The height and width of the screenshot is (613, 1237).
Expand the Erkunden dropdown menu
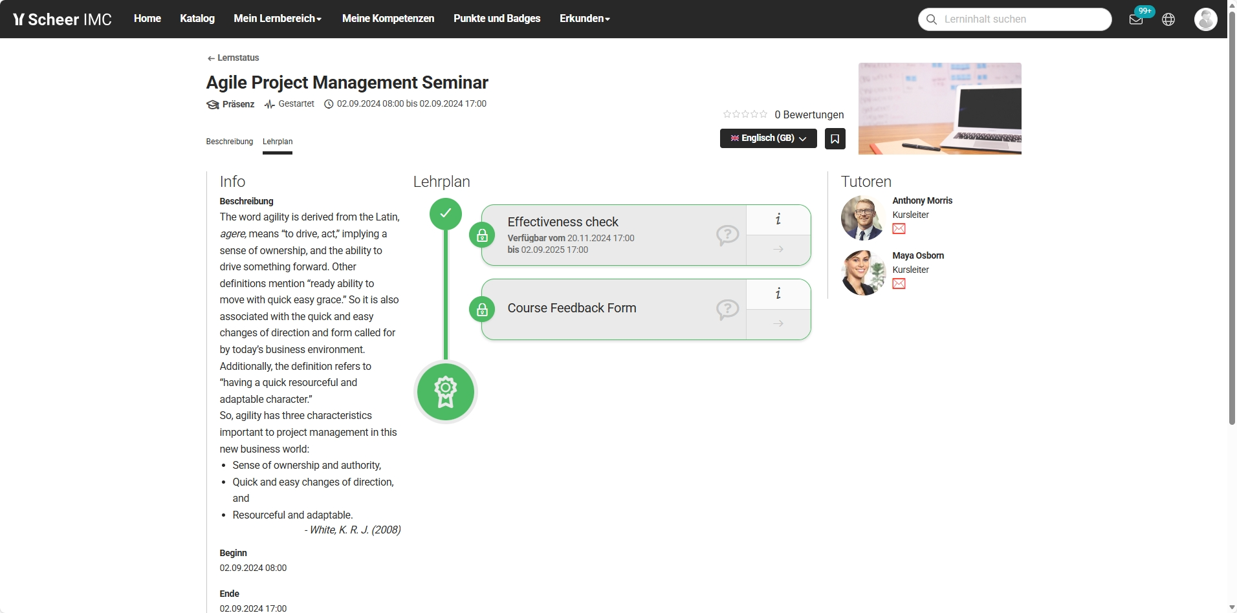click(585, 19)
